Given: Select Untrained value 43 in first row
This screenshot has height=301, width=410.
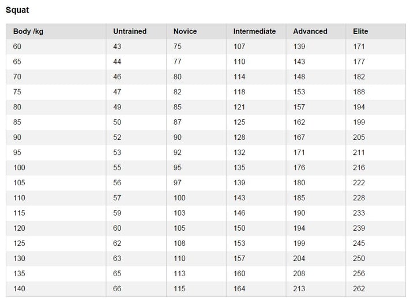Looking at the screenshot, I should 117,47.
